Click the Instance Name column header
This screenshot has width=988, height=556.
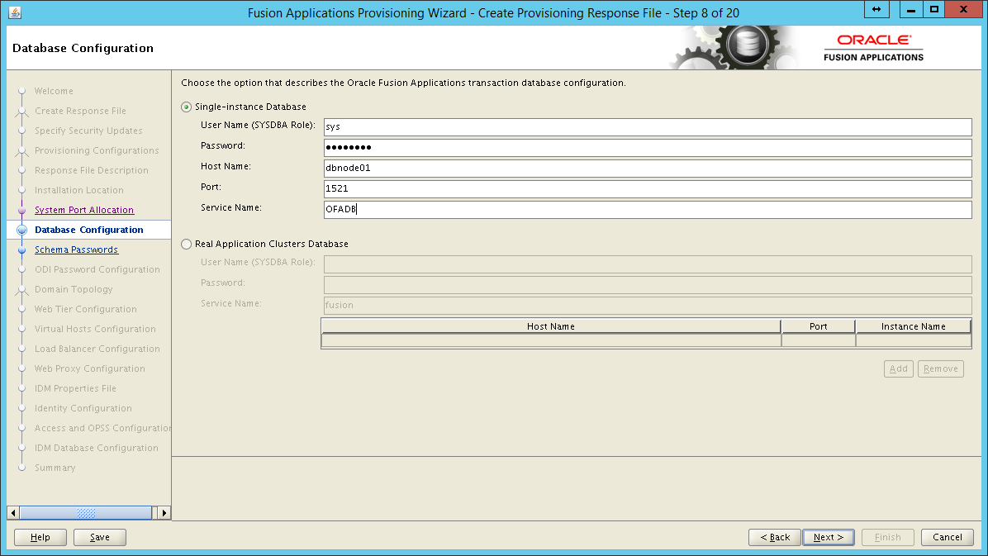(913, 326)
